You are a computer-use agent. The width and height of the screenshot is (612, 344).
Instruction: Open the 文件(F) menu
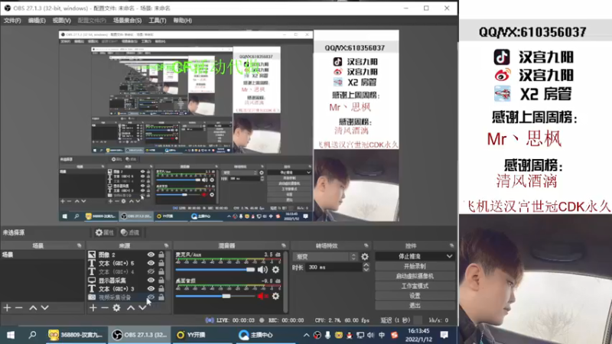(x=12, y=21)
